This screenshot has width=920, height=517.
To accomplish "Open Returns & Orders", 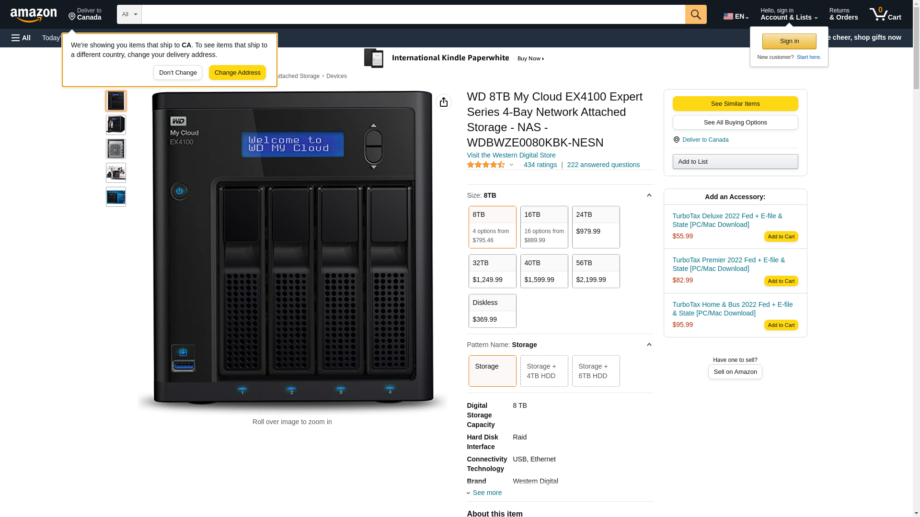I will tap(843, 14).
